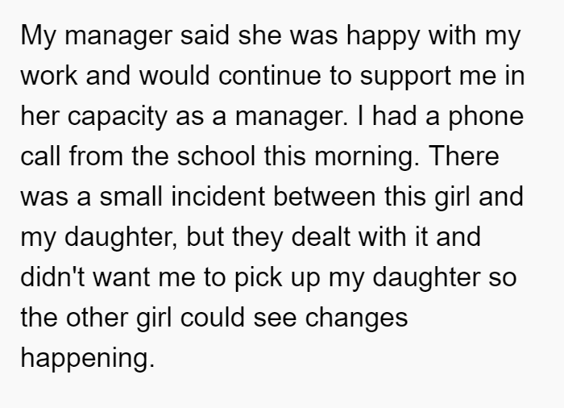The height and width of the screenshot is (408, 564).
Task: Click the word "could" in eighth line
Action: coord(213,318)
